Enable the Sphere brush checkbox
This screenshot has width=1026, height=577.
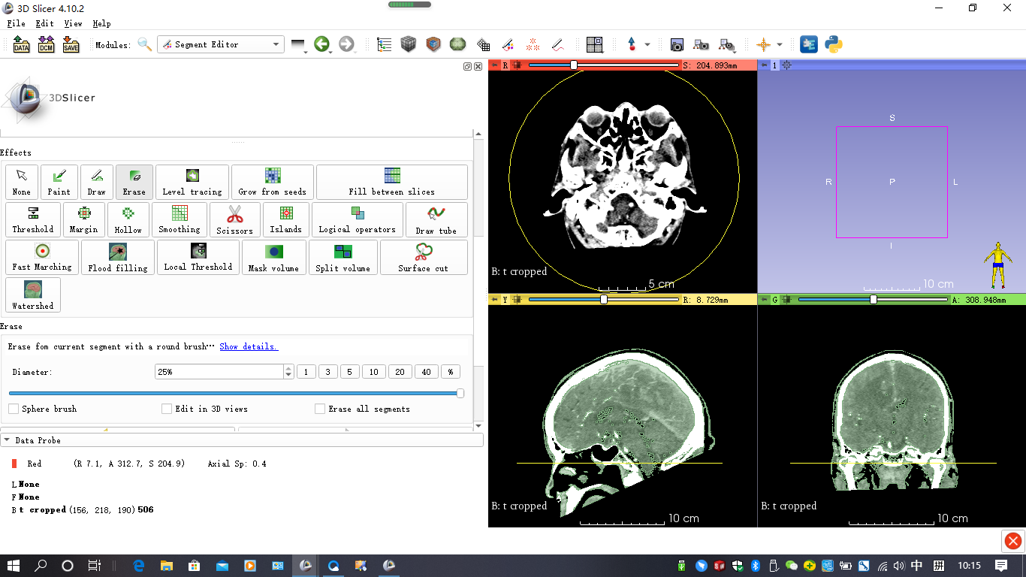tap(14, 409)
